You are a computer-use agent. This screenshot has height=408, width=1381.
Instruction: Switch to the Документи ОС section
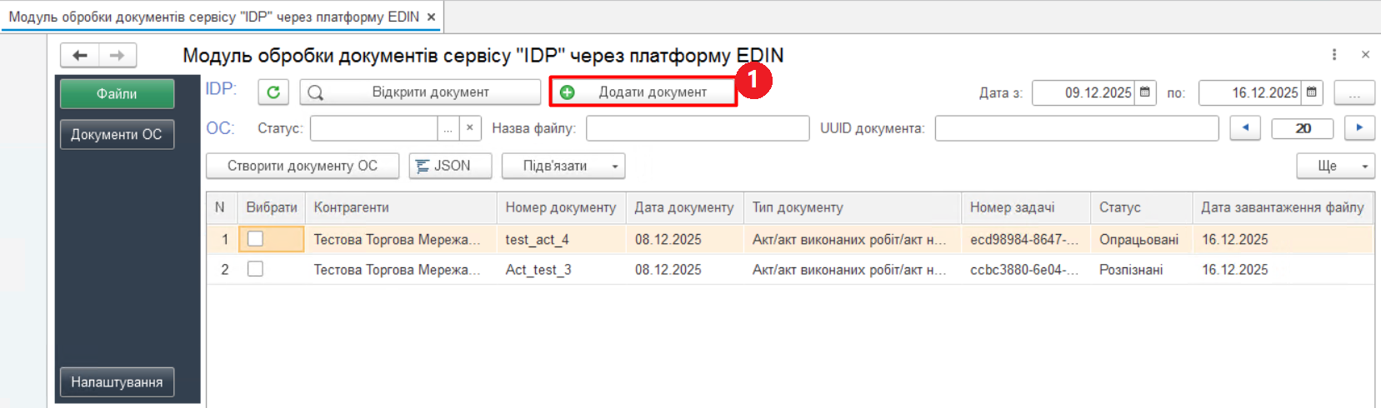tap(117, 134)
